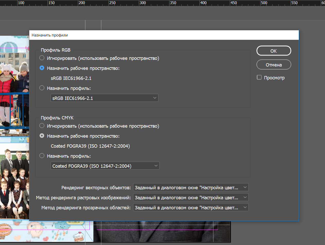The width and height of the screenshot is (325, 245).
Task: Open the sRGB IEC61966-2.1 profile dropdown
Action: 104,98
